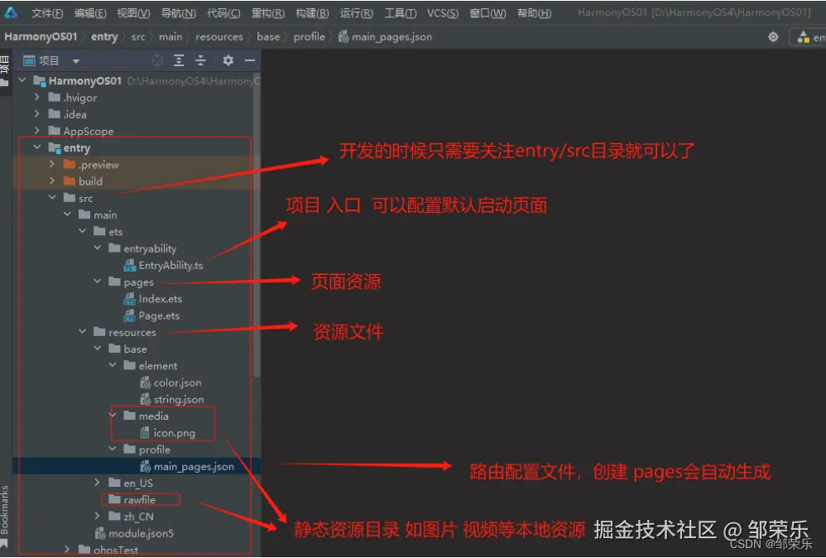Select module.json5 file
This screenshot has width=826, height=558.
134,533
